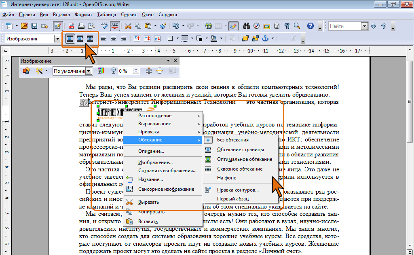Center image horizontally icon in frame toolbar
Screen dimensions: 414x255
click(113, 39)
